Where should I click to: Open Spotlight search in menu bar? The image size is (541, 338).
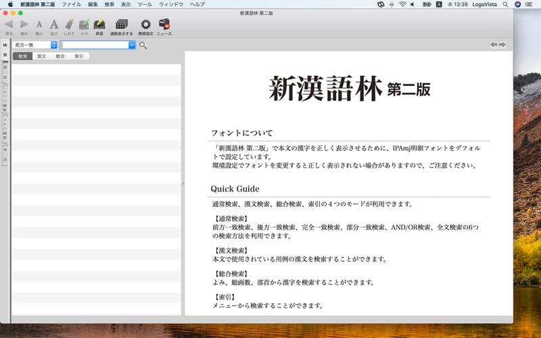pyautogui.click(x=505, y=4)
